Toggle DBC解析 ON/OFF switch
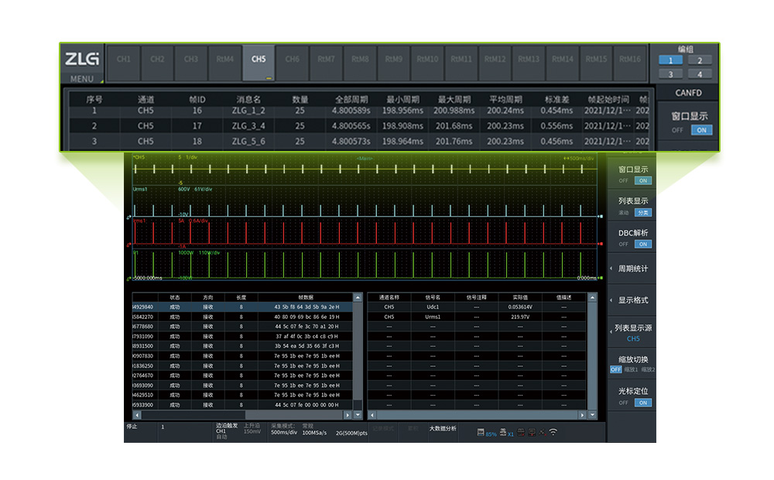The height and width of the screenshot is (480, 774). pos(642,244)
